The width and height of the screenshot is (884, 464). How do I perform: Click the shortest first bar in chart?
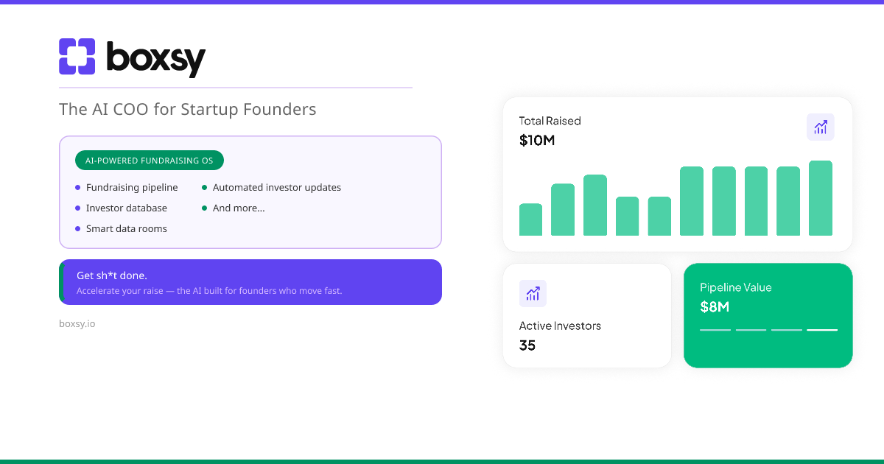coord(530,219)
